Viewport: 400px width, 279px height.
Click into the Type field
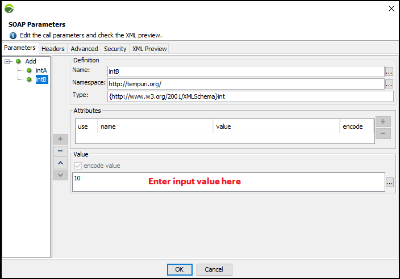coord(251,96)
